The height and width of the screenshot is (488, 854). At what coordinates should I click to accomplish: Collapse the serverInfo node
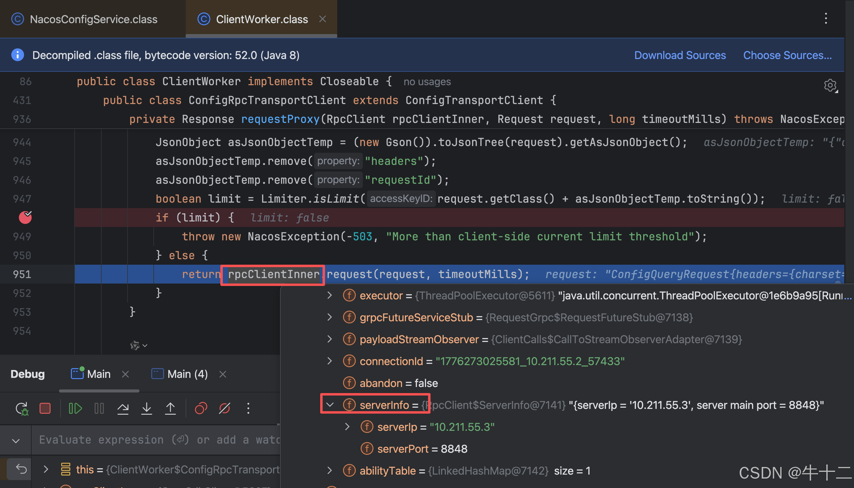330,405
